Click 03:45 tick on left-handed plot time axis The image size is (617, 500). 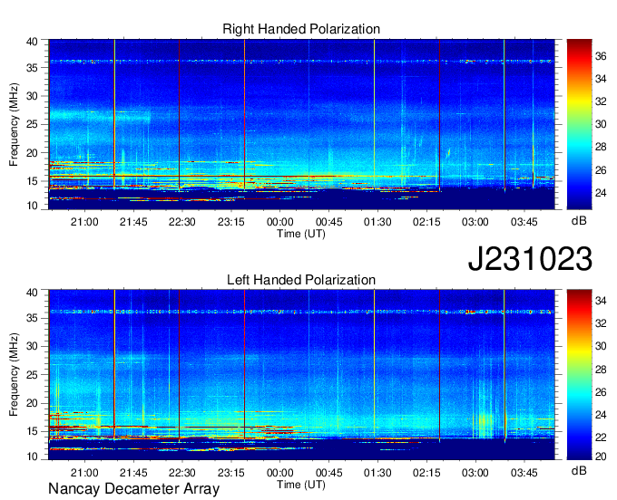(x=524, y=473)
